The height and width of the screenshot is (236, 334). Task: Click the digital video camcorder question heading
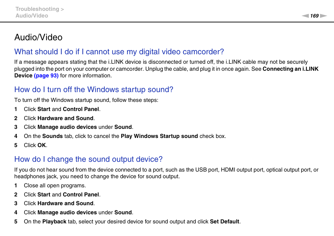[x=119, y=52]
